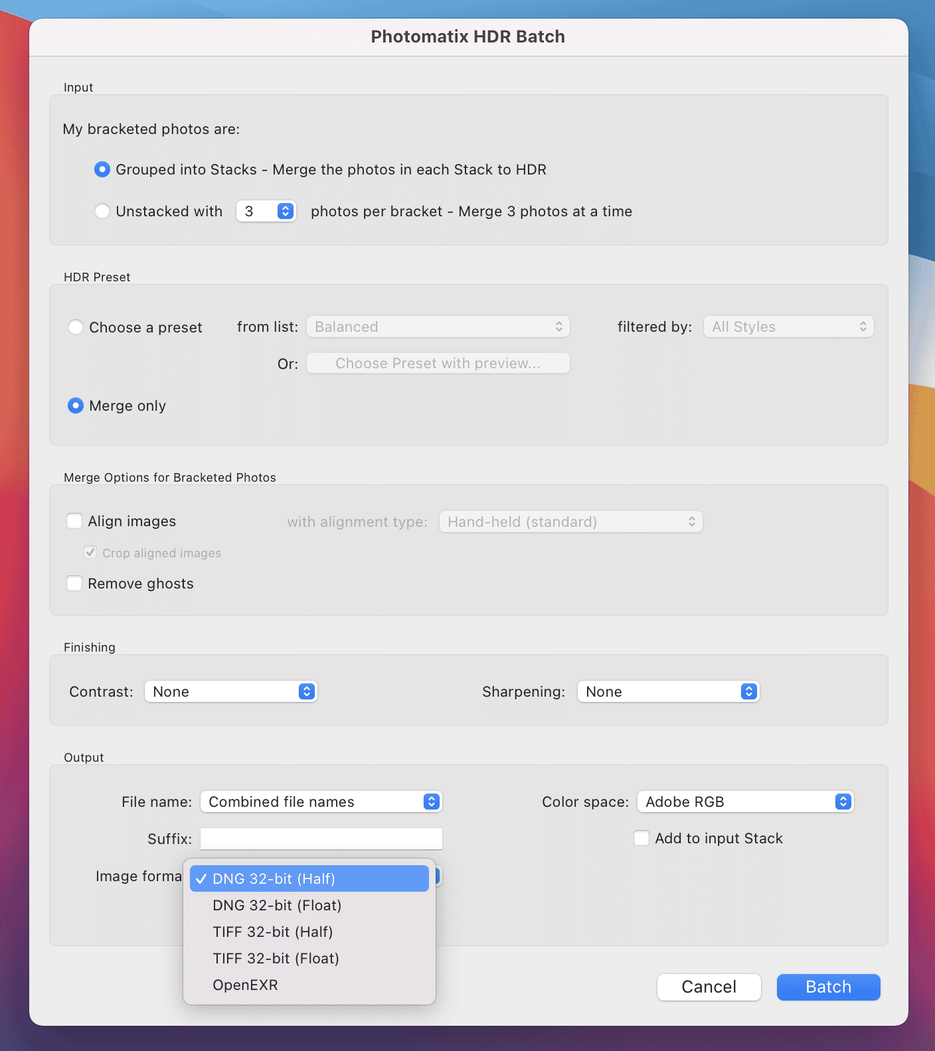The image size is (935, 1051).
Task: Open photos per bracket number dropdown
Action: [266, 212]
